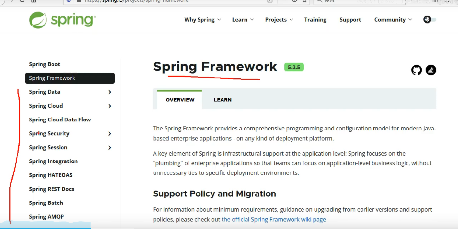Screen dimensions: 458x229
Task: Select the OVERVIEW tab
Action: tap(180, 100)
